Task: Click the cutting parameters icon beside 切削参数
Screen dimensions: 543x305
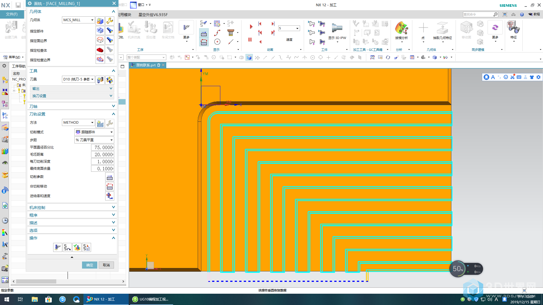Action: (x=110, y=177)
